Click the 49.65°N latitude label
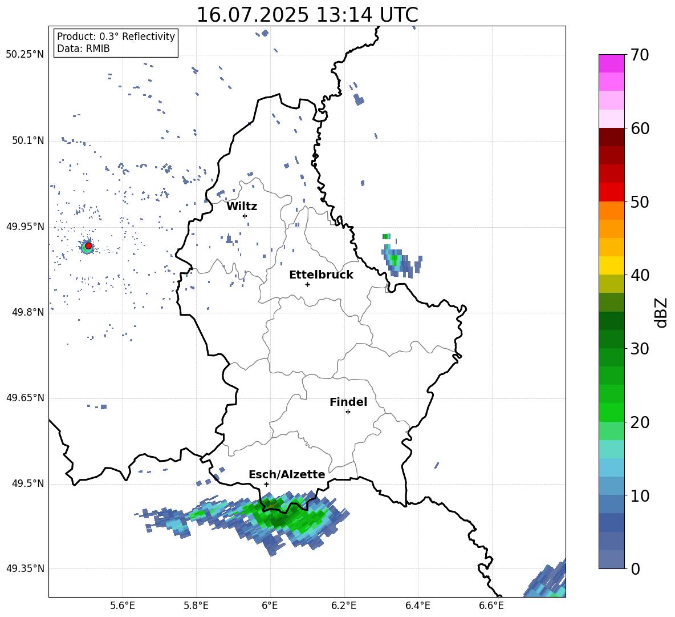The image size is (675, 617). (25, 398)
